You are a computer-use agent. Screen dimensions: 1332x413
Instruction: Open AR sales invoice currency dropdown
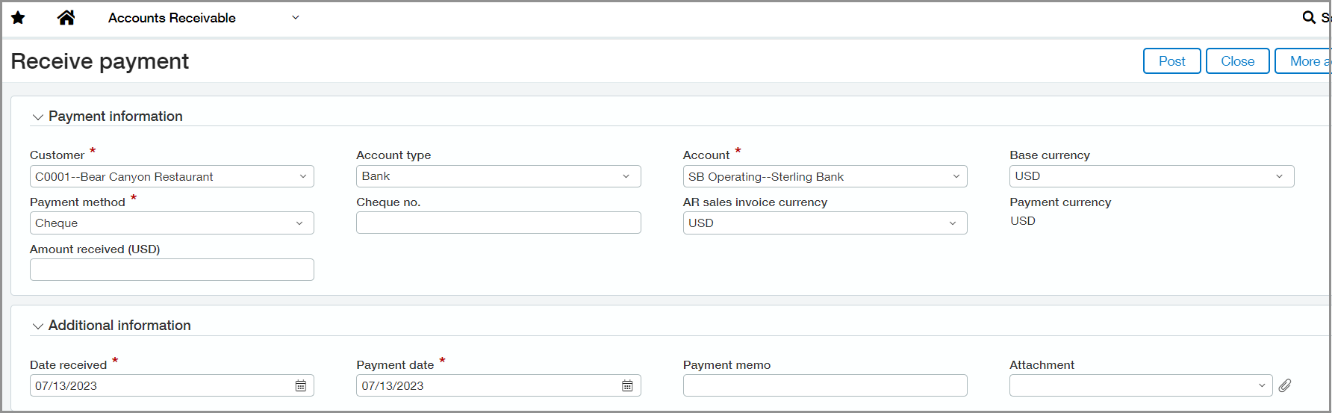click(x=824, y=223)
